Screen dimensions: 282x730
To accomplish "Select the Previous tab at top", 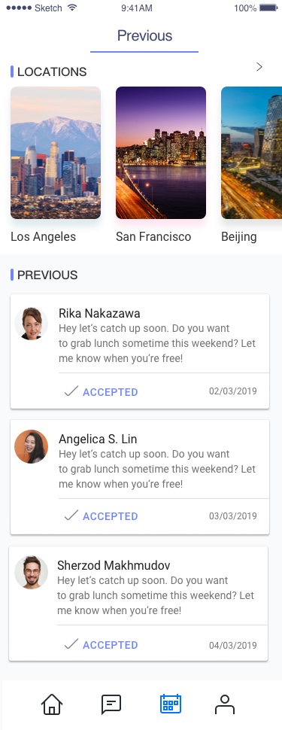I will pyautogui.click(x=144, y=36).
